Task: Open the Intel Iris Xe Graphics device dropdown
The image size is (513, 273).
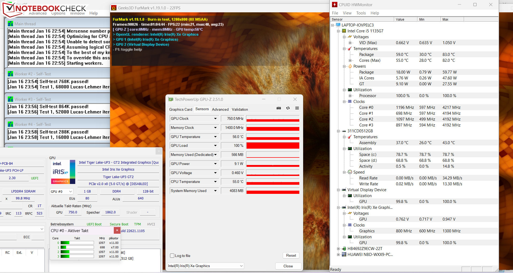Action: [x=205, y=266]
